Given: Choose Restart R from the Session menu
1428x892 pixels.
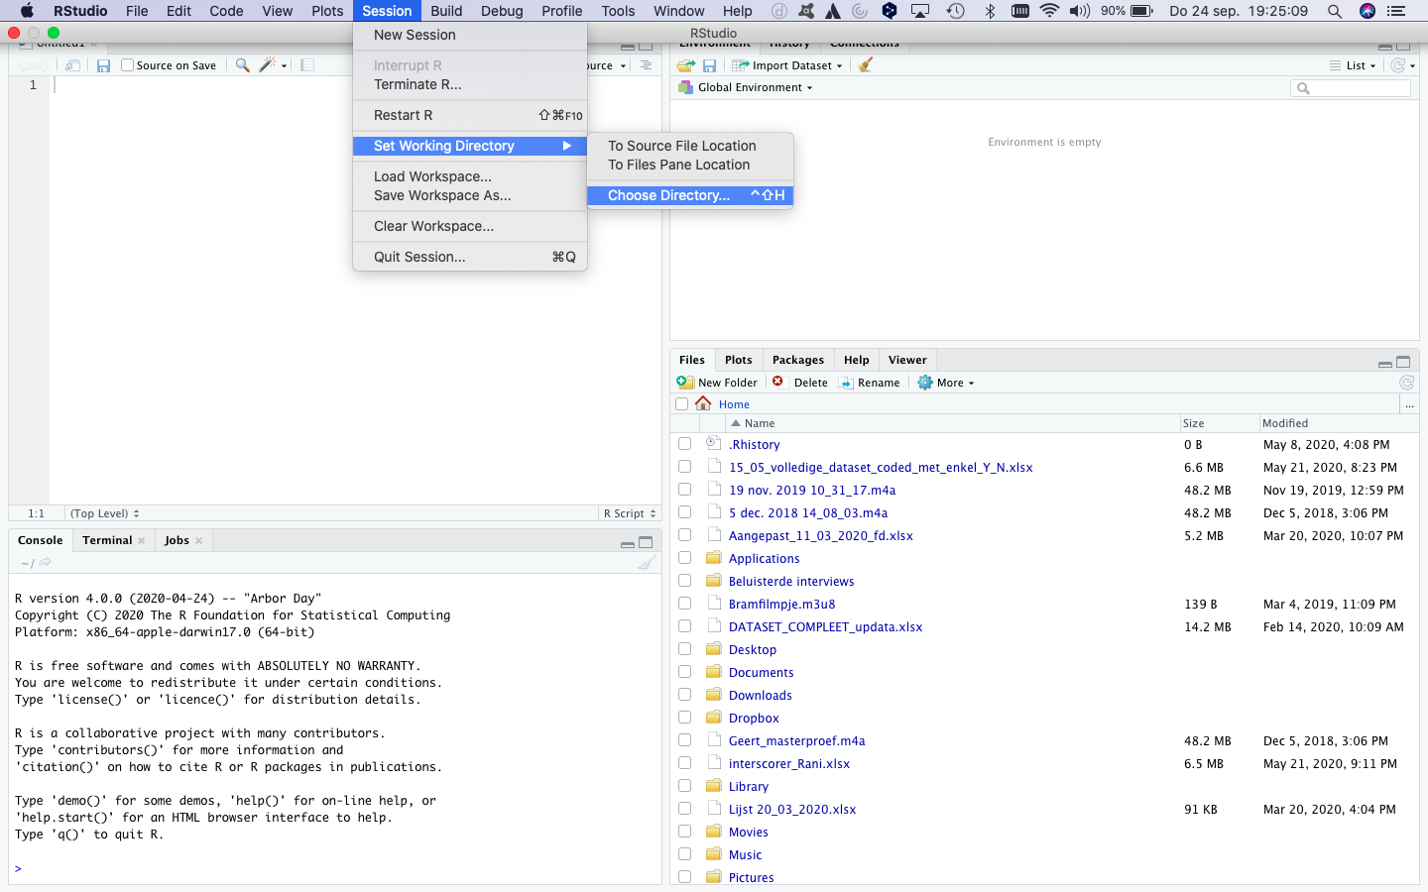Looking at the screenshot, I should [x=470, y=115].
